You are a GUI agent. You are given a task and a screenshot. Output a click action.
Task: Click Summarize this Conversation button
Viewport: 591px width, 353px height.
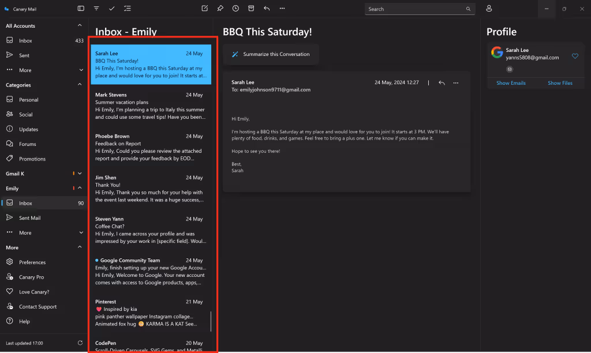click(271, 54)
